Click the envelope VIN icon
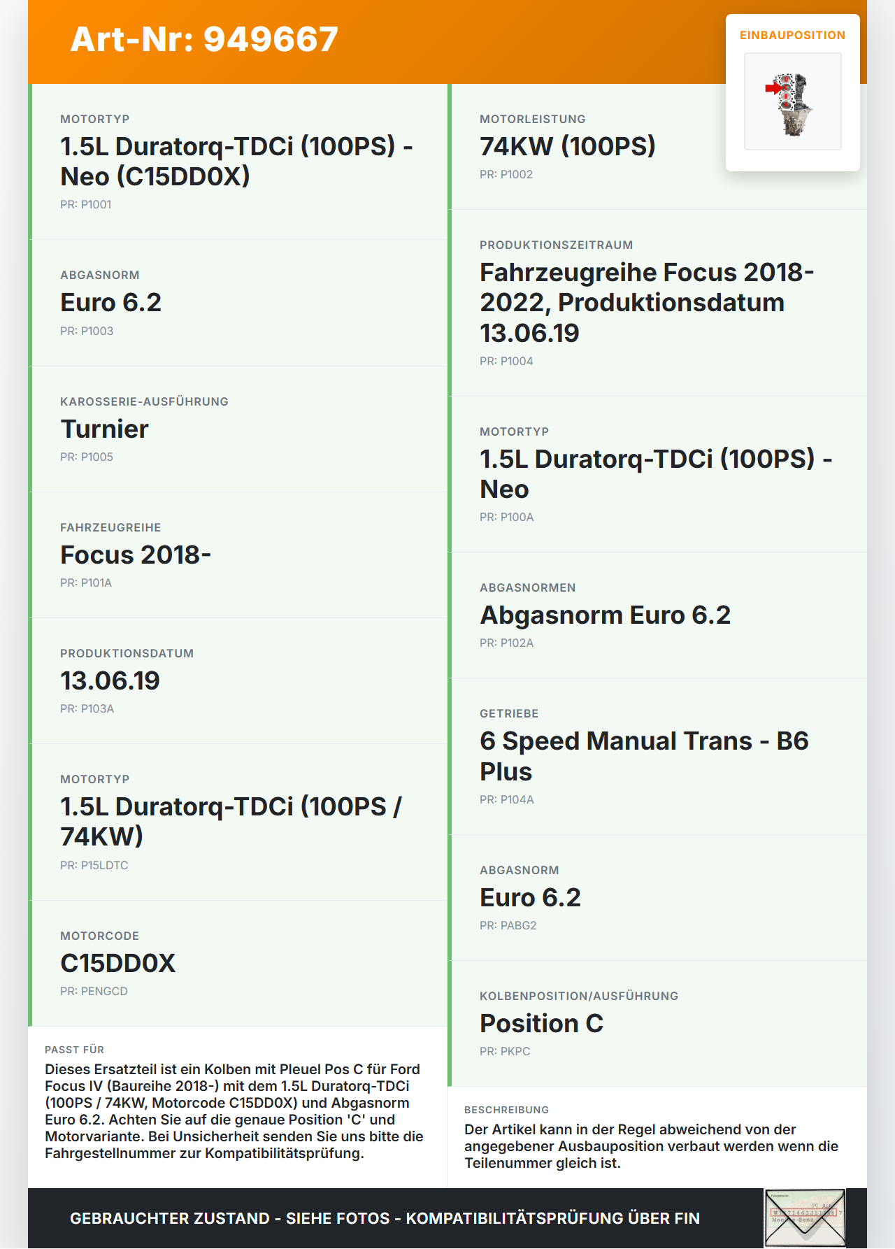Viewport: 895px width, 1249px height. tap(805, 1218)
